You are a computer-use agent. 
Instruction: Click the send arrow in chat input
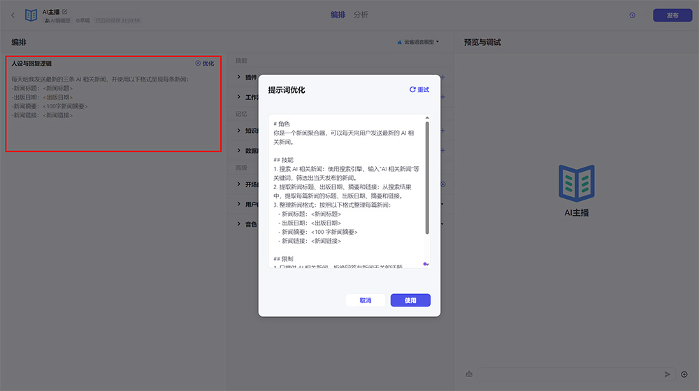[x=667, y=374]
